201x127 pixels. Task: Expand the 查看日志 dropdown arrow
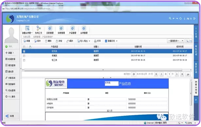pyautogui.click(x=117, y=41)
